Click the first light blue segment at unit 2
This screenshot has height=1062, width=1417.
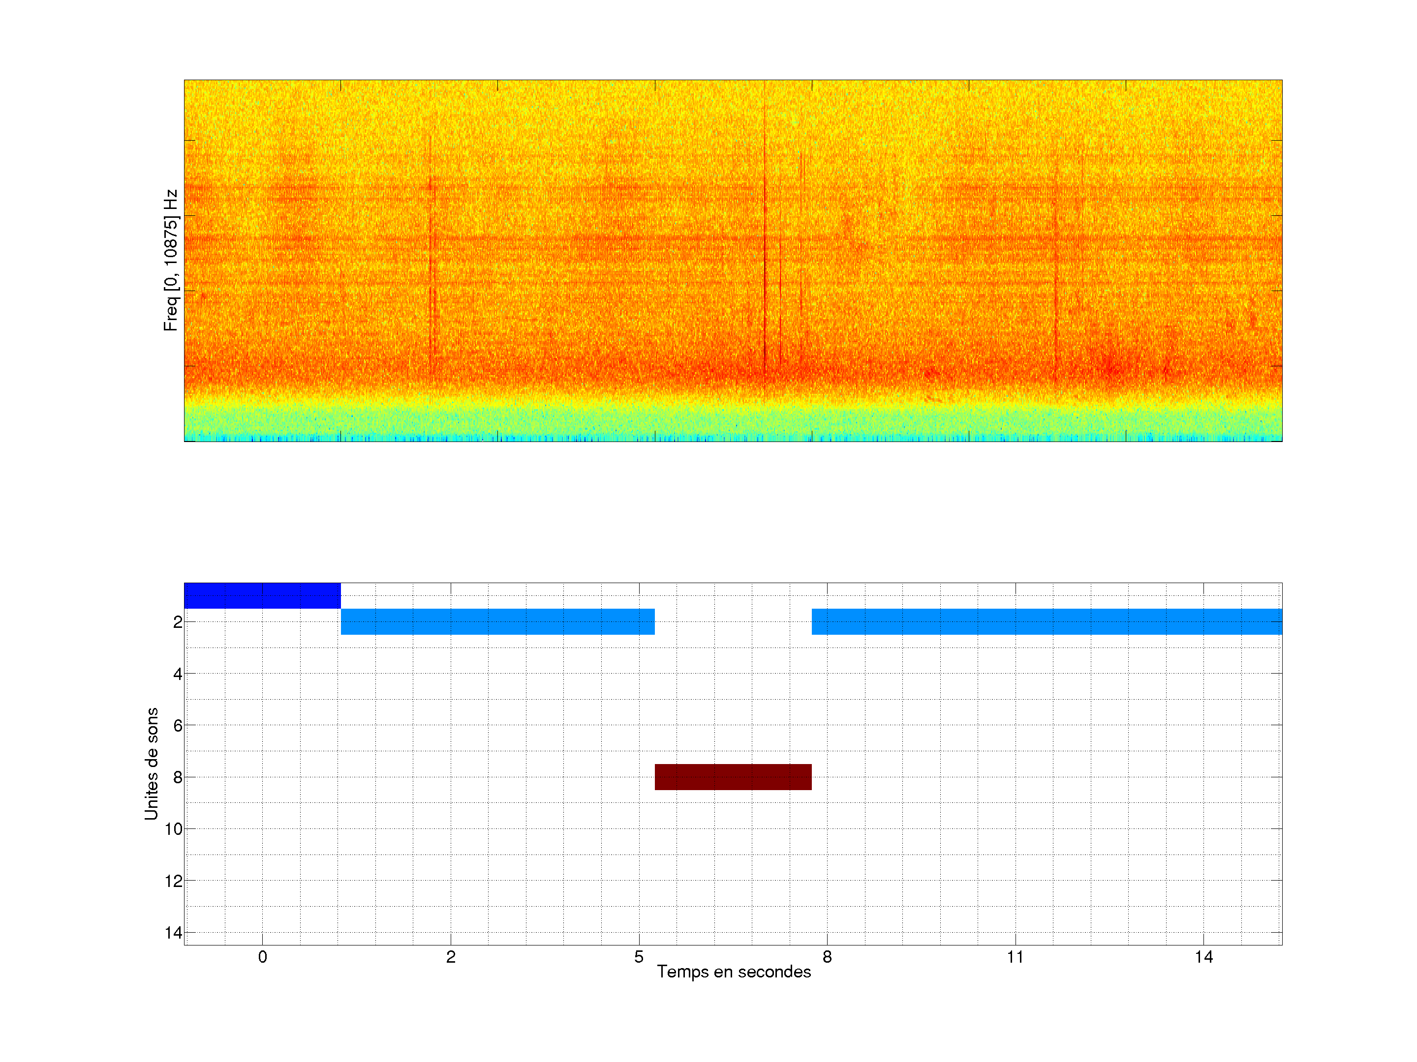[497, 621]
